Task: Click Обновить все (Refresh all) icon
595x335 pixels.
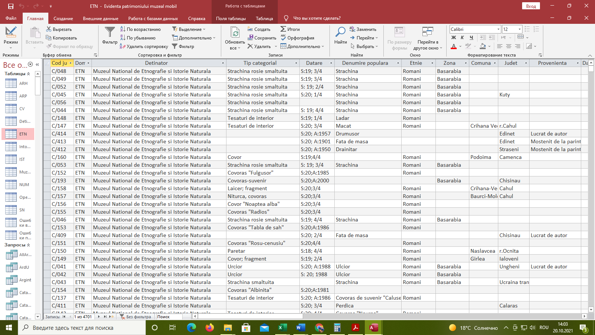Action: point(235,32)
